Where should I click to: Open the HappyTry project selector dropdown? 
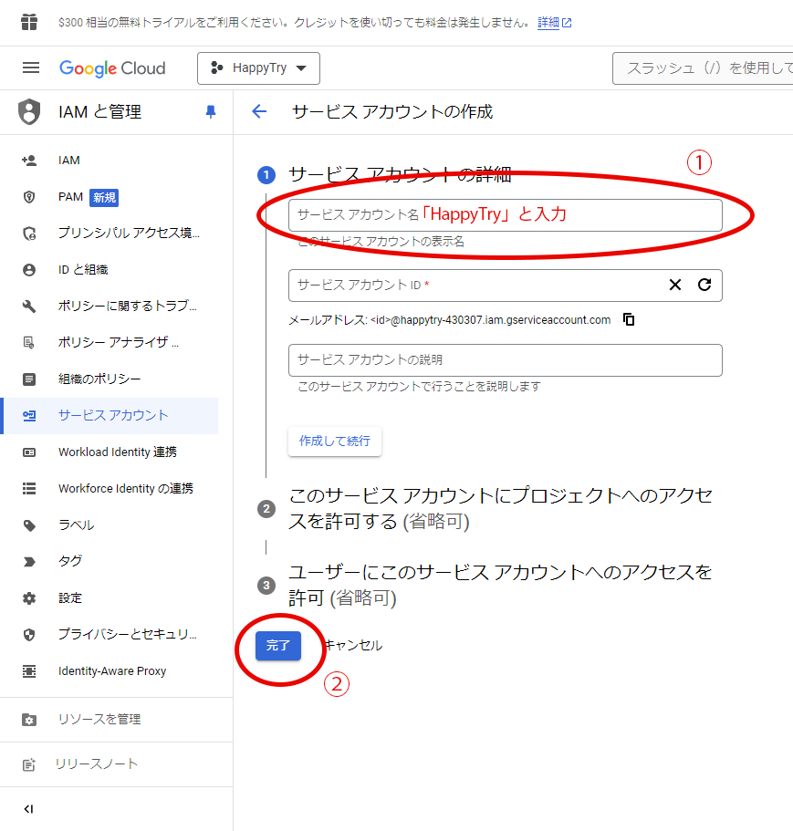tap(258, 68)
